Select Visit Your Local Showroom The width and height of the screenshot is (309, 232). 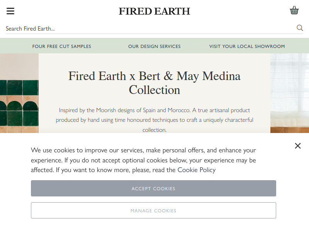[247, 46]
